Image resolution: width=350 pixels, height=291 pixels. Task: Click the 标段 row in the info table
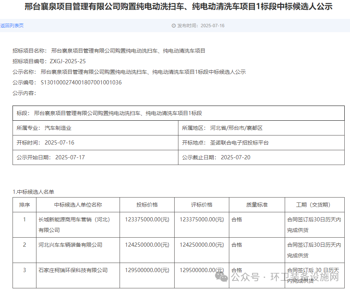click(x=178, y=113)
